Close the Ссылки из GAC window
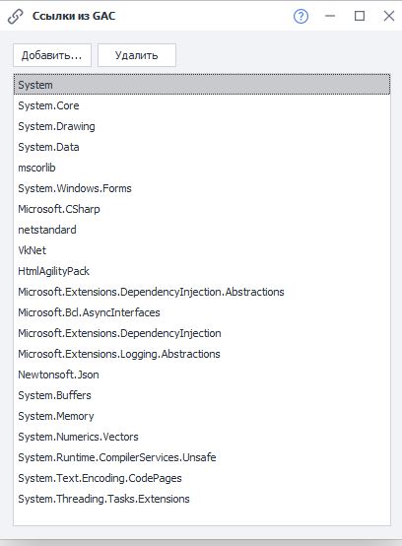The image size is (402, 546). [x=389, y=16]
